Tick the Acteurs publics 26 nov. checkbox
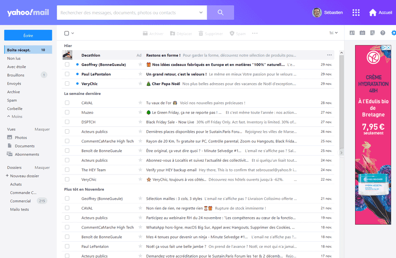This screenshot has height=258, width=396. tap(67, 132)
